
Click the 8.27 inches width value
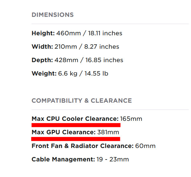click(x=102, y=47)
